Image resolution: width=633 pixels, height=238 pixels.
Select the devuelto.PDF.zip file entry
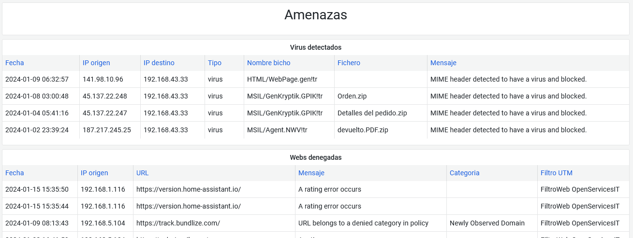pyautogui.click(x=363, y=130)
